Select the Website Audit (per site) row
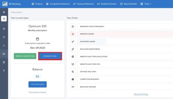The image size is (173, 99). 125,64
